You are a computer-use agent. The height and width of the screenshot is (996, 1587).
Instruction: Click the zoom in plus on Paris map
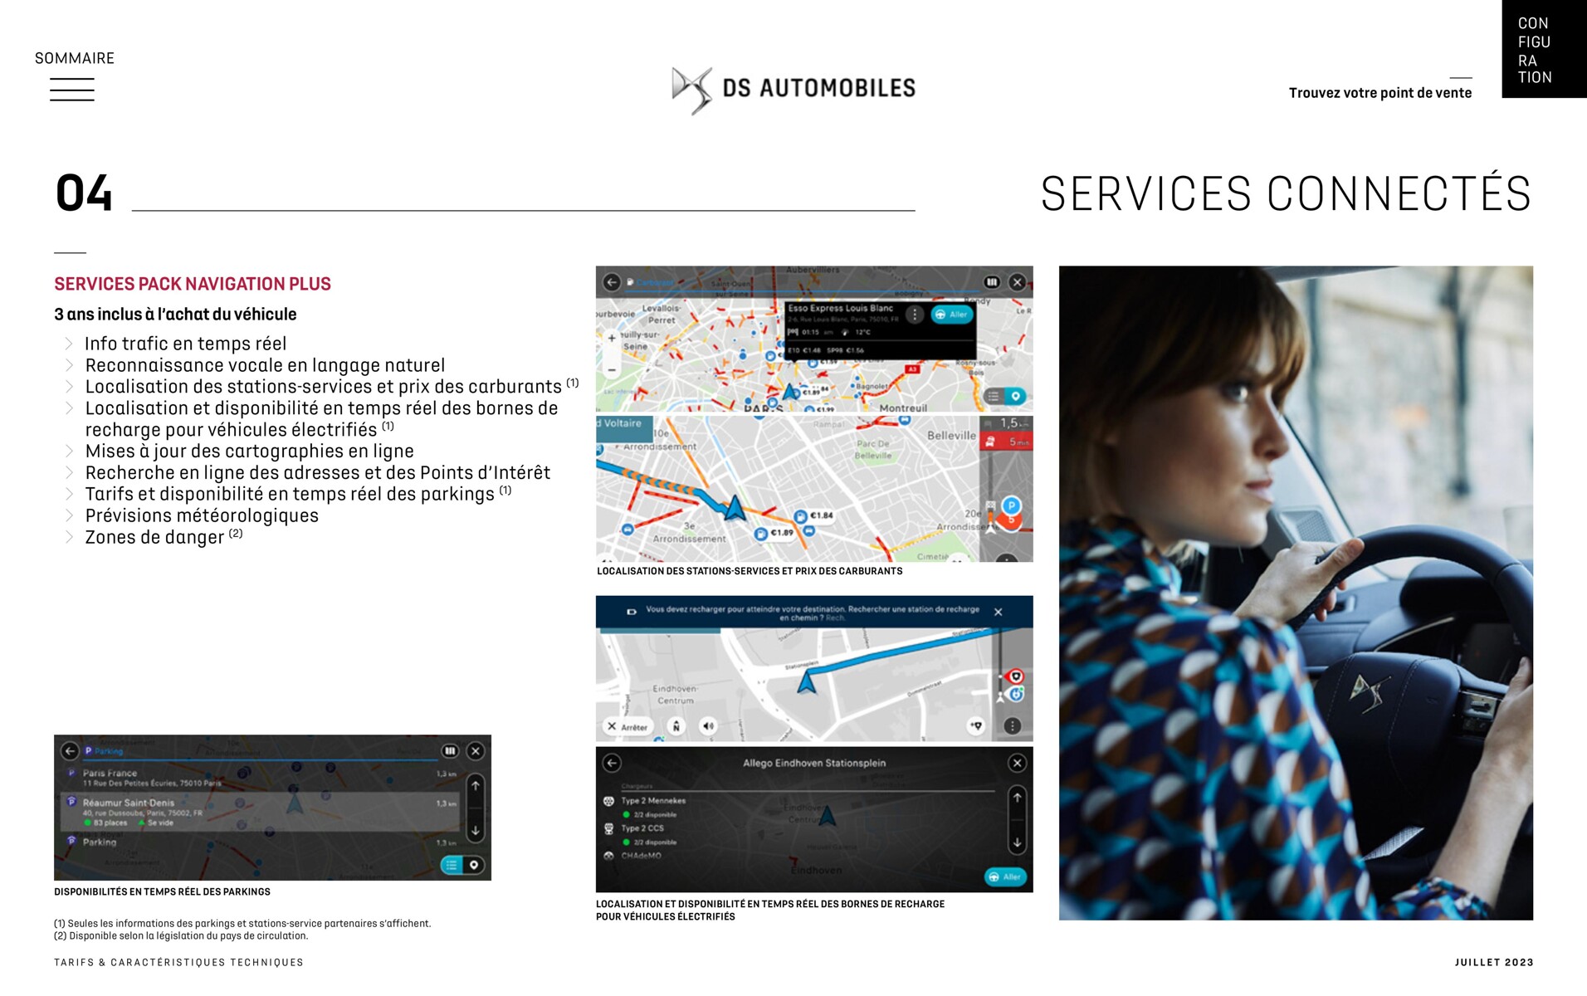[x=612, y=338]
